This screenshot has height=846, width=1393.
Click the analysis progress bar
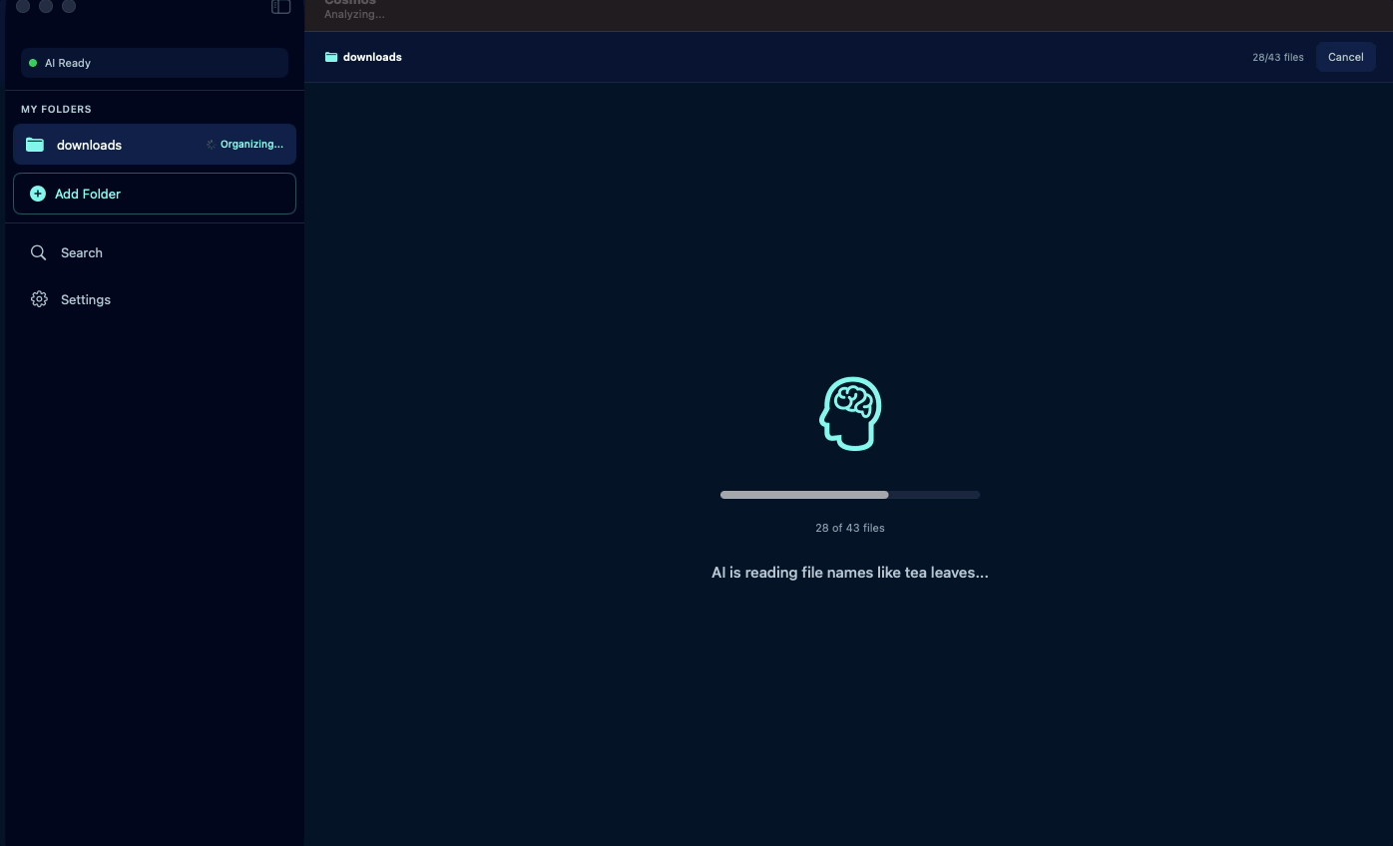click(x=849, y=494)
